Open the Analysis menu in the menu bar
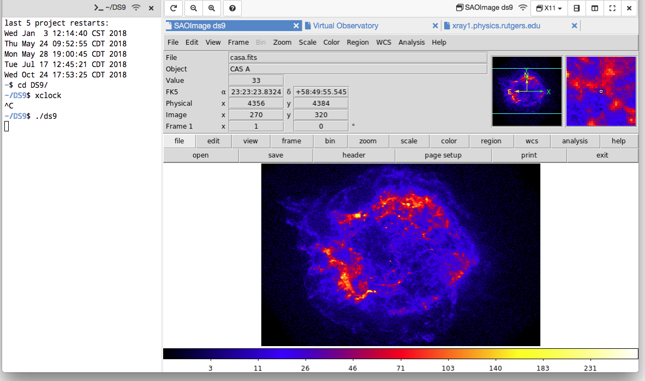 click(x=411, y=42)
